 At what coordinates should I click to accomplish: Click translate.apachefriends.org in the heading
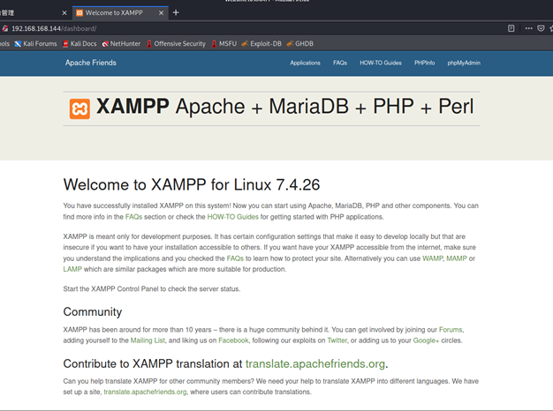point(315,363)
